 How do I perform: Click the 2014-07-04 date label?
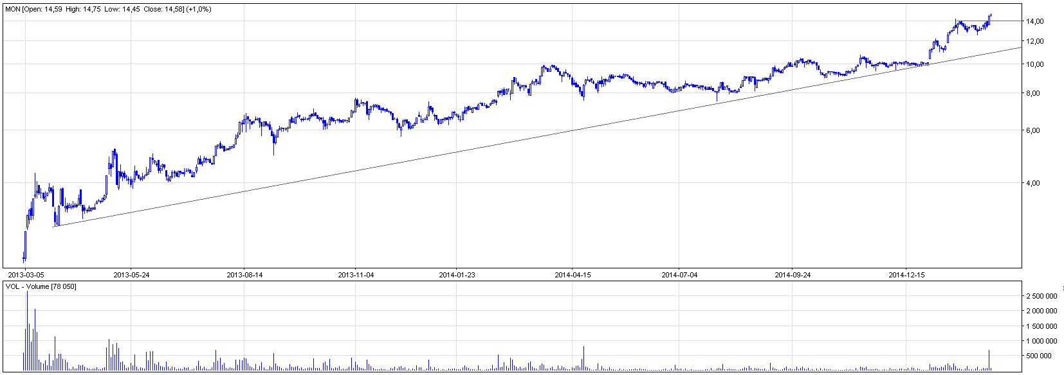point(679,275)
